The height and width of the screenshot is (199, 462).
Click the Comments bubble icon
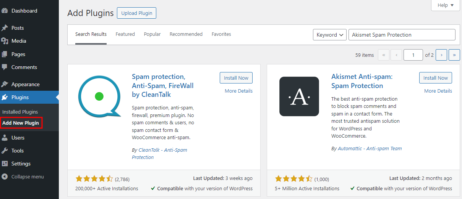coord(5,67)
